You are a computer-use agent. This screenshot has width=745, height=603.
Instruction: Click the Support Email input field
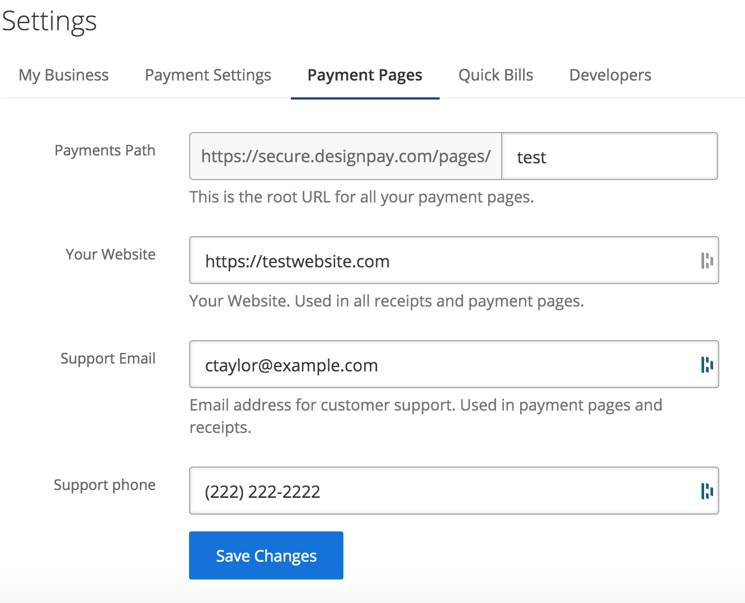454,364
